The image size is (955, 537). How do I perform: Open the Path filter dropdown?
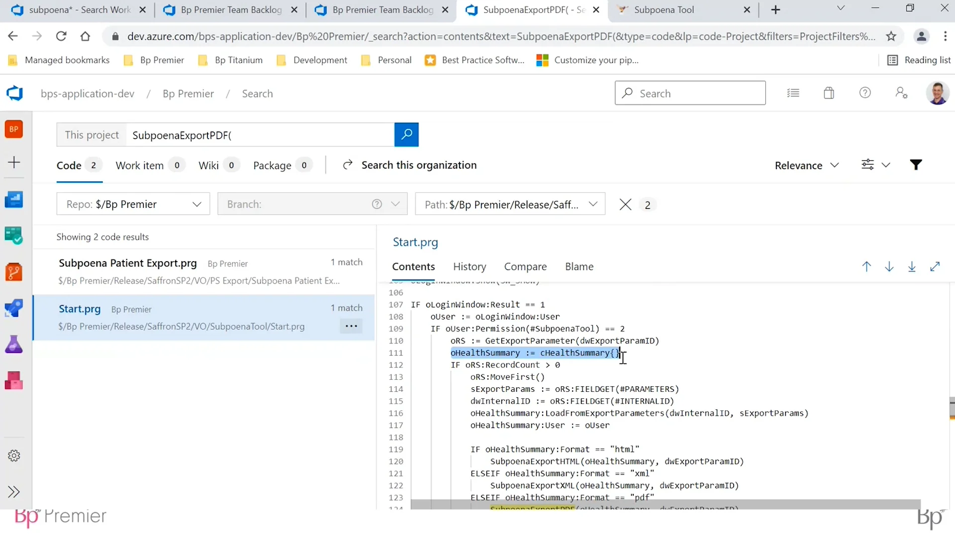pyautogui.click(x=510, y=204)
